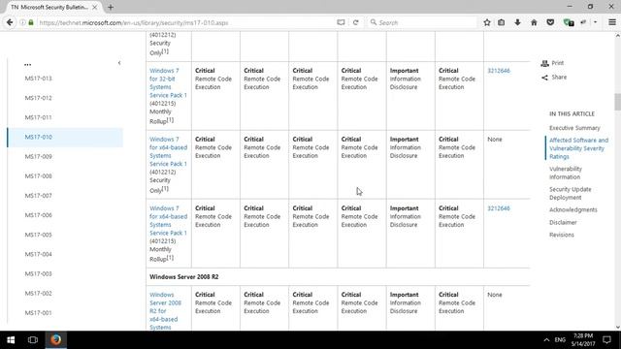This screenshot has width=621, height=349.
Task: Jump to Vulnerability Information section
Action: 565,173
